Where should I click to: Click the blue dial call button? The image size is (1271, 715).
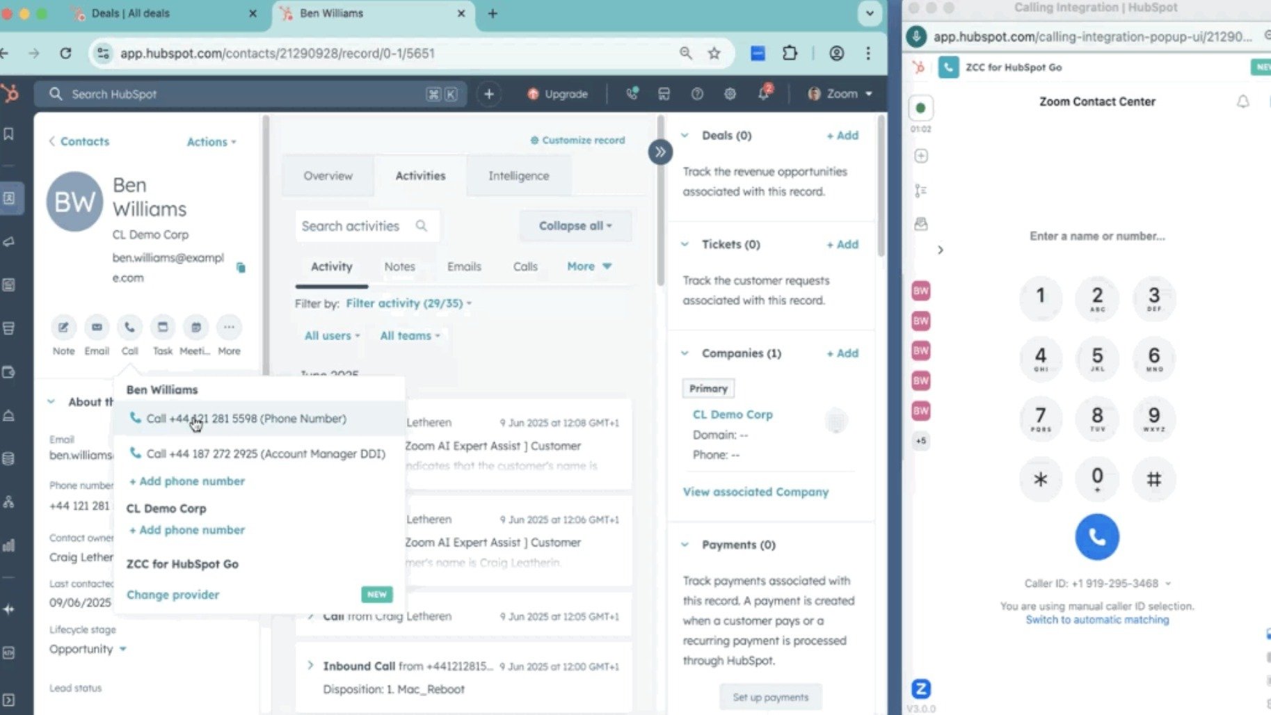1096,537
